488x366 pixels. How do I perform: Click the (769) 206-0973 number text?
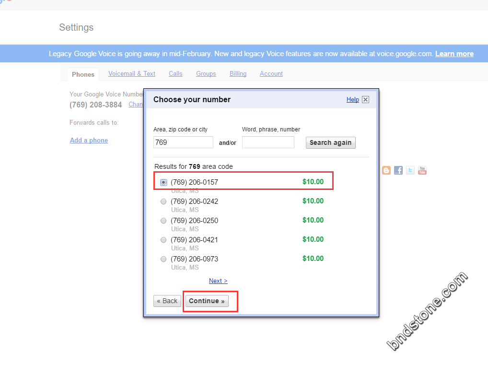[195, 259]
